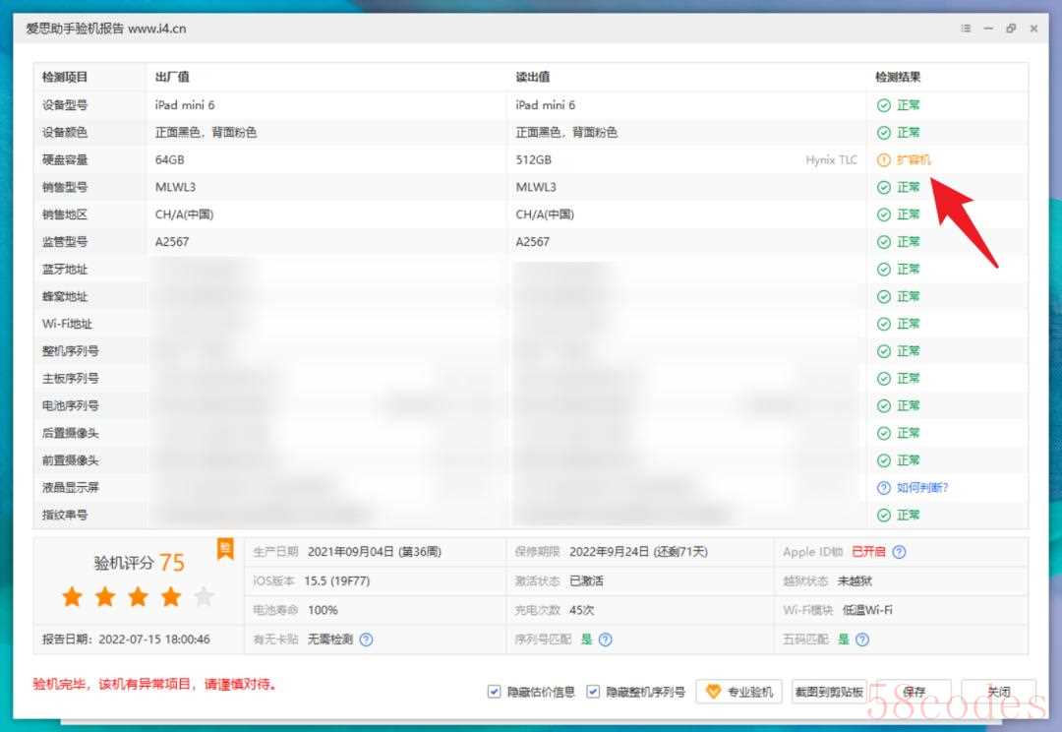
Task: Select production date 2021年09月04日 value
Action: (x=375, y=552)
